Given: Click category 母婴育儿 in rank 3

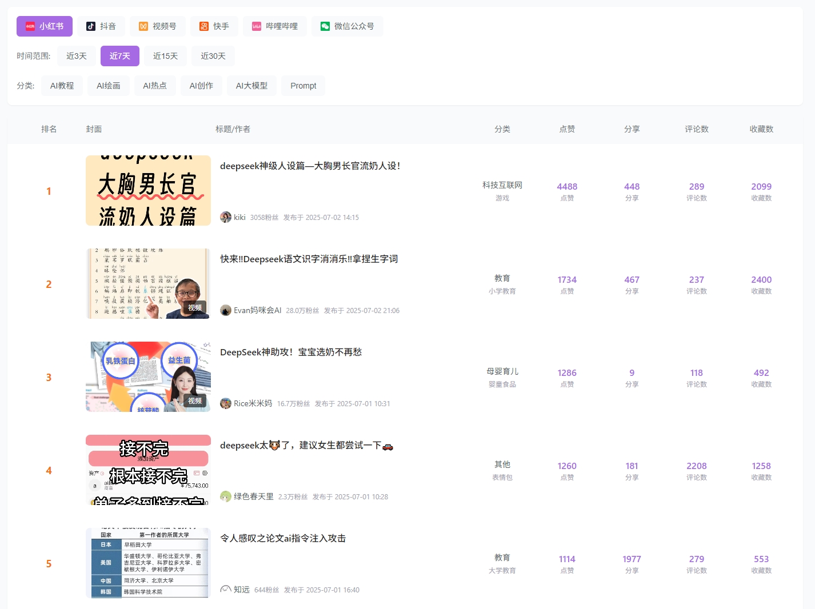Looking at the screenshot, I should [502, 371].
